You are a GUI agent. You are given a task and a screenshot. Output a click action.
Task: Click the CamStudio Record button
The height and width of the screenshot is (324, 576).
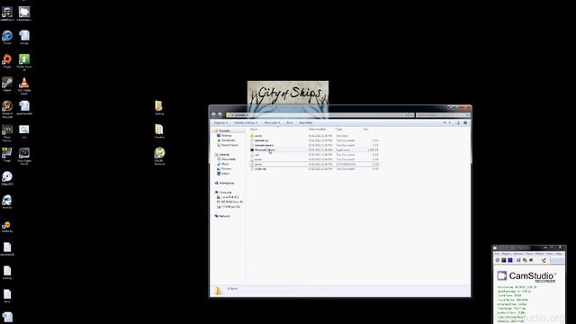pos(498,260)
